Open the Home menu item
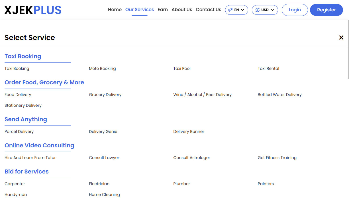Screen dimensions: 349x205 (115, 9)
